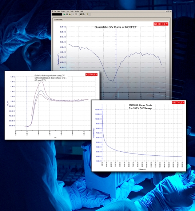Click the 'Quasistatic C-V Curve of MOSFET' title
195x211 pixels.
pyautogui.click(x=116, y=27)
